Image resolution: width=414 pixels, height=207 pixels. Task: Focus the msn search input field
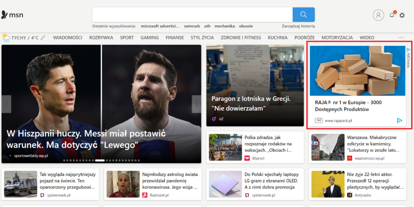(192, 14)
